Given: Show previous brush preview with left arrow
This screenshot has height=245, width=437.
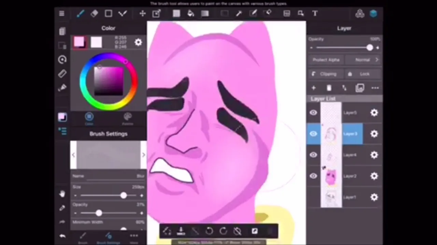Looking at the screenshot, I should 73,155.
